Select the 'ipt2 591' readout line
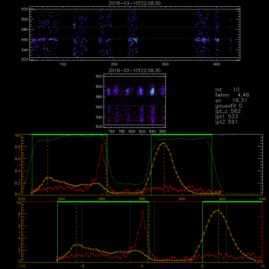The width and height of the screenshot is (269, 269). (x=226, y=122)
